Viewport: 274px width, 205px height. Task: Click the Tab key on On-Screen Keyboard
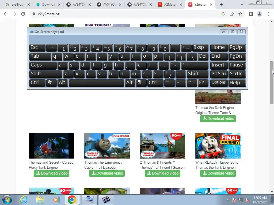coord(40,57)
